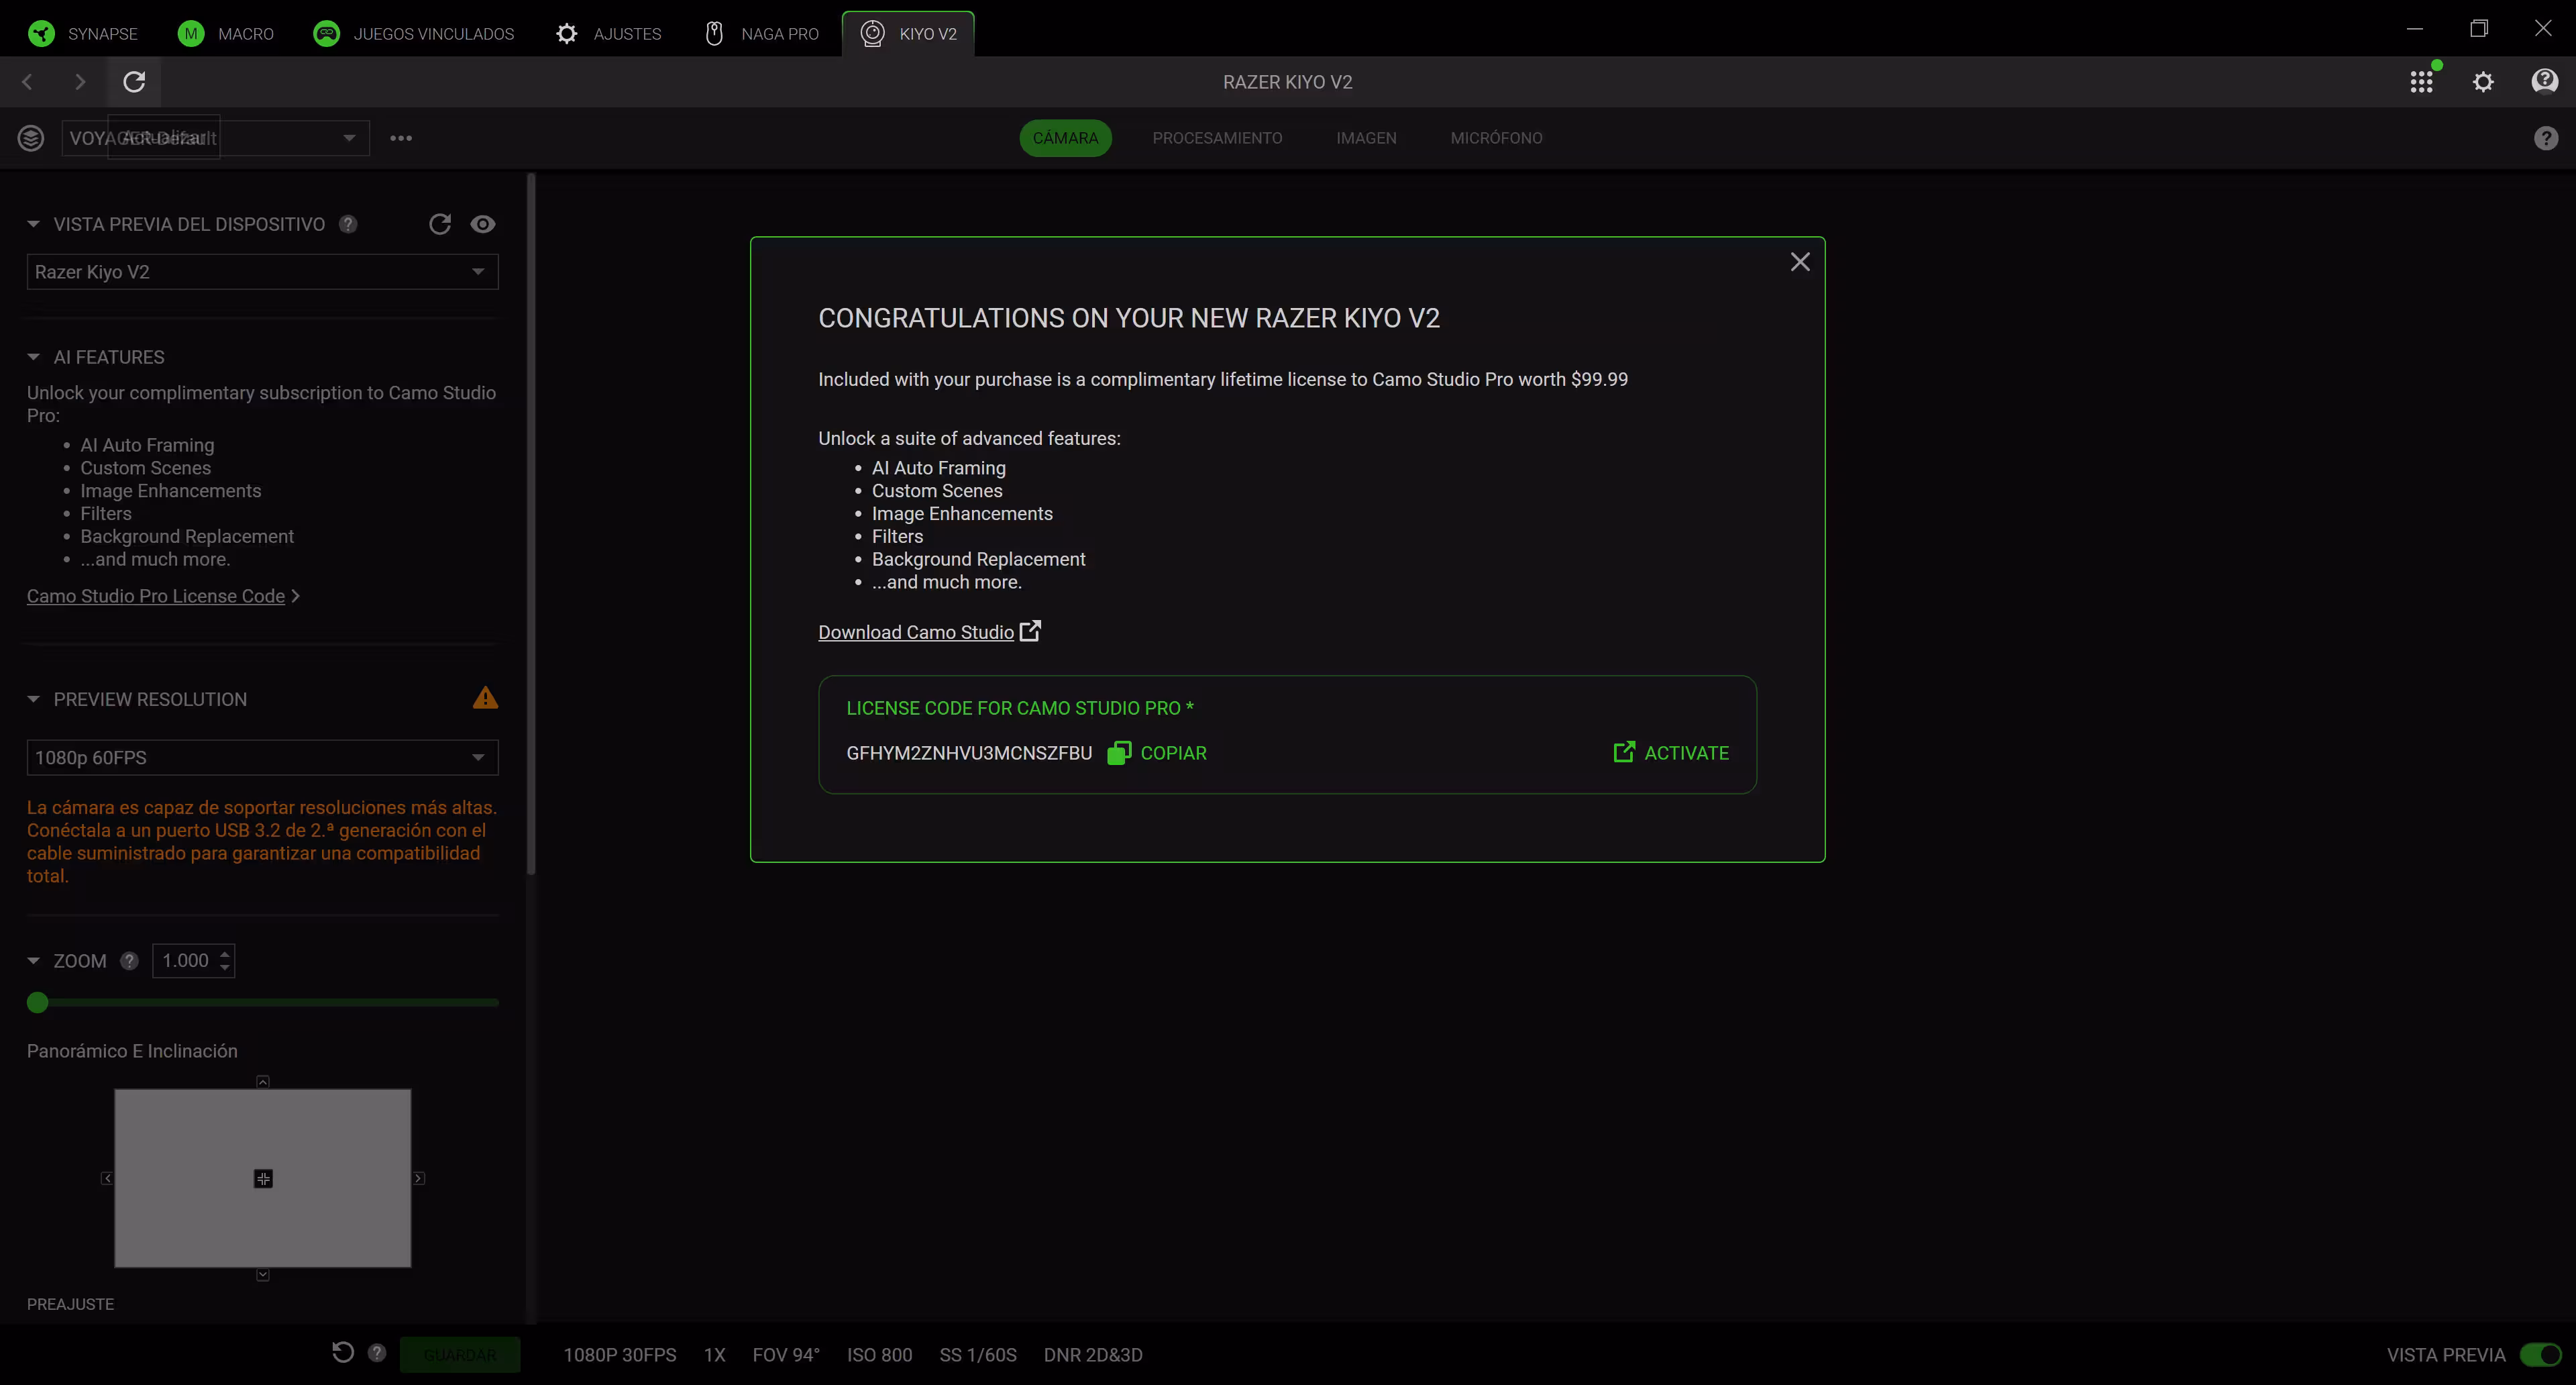Click the COPIAR license code icon
Image resolution: width=2576 pixels, height=1385 pixels.
coord(1119,753)
